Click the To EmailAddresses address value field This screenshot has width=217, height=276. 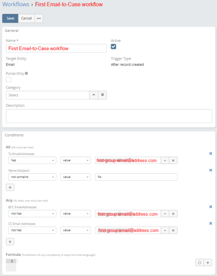pos(128,160)
